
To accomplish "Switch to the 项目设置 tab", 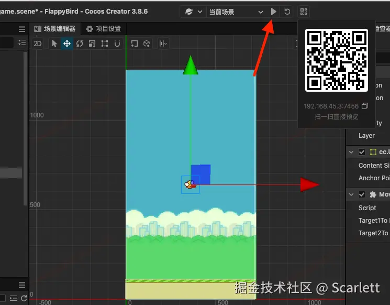I will pos(104,29).
